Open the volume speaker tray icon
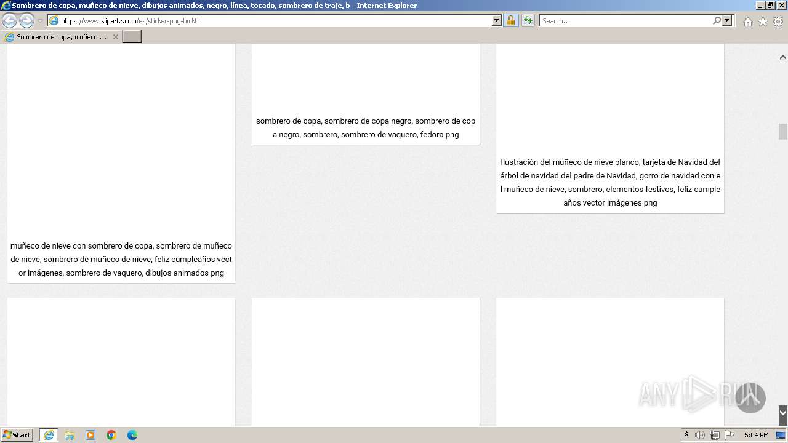 700,435
